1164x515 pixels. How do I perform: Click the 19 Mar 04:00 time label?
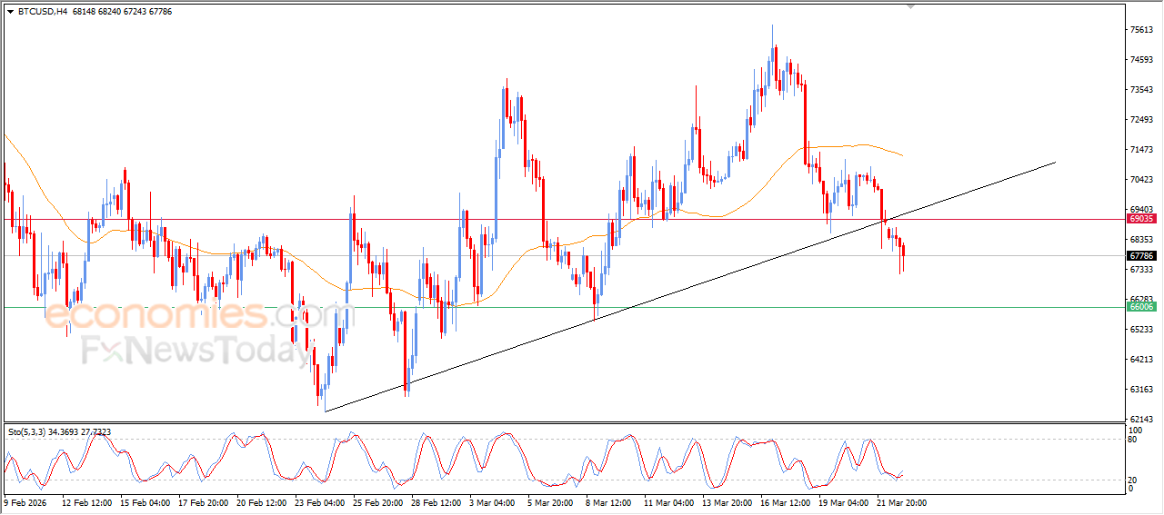pyautogui.click(x=844, y=502)
